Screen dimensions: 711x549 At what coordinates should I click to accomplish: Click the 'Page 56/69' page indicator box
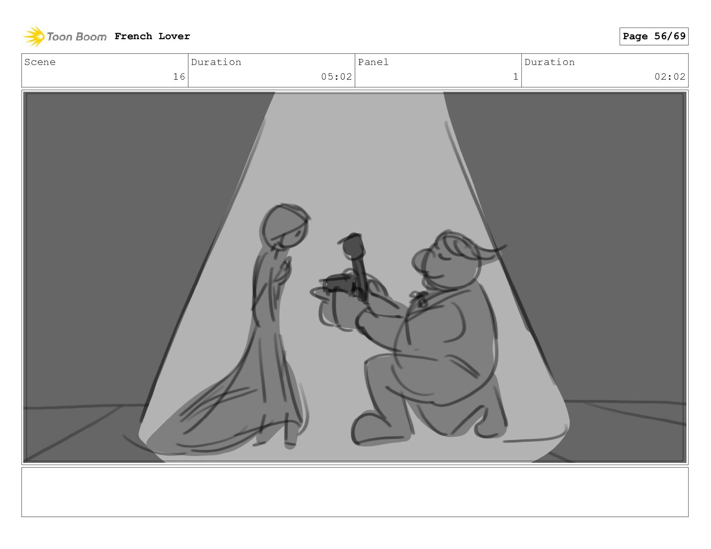click(654, 36)
